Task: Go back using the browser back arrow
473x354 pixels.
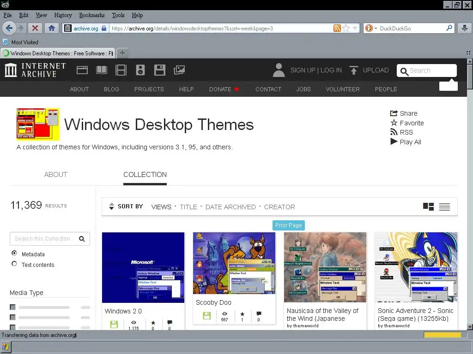Action: pos(9,28)
